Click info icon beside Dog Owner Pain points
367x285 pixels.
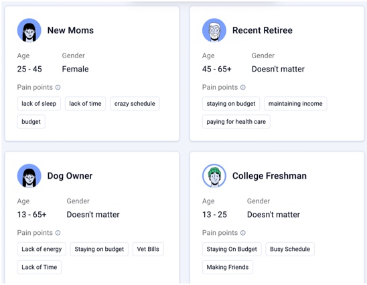point(58,233)
